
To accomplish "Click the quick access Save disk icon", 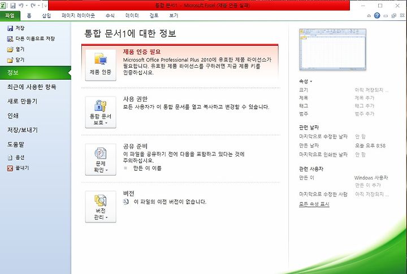I will pos(12,6).
